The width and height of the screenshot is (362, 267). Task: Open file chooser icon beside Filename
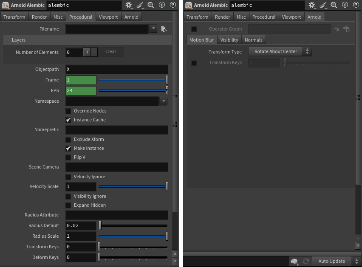164,29
